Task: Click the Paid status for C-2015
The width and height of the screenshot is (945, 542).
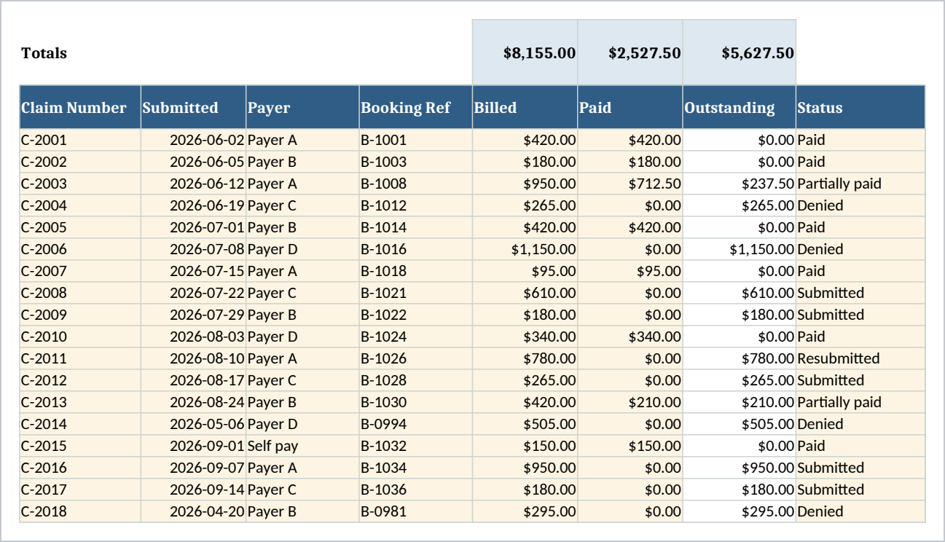Action: point(860,446)
